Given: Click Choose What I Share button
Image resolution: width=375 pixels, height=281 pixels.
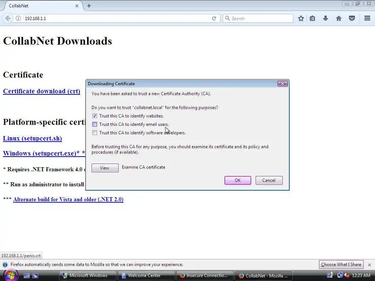Looking at the screenshot, I should click(341, 265).
